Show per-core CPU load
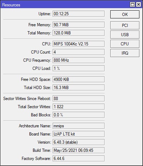 pos(125,44)
